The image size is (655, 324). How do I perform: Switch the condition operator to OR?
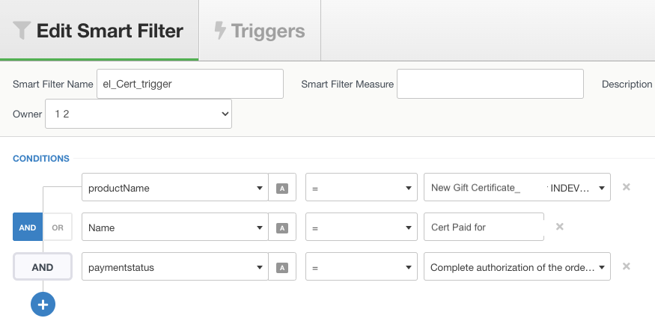tap(58, 227)
